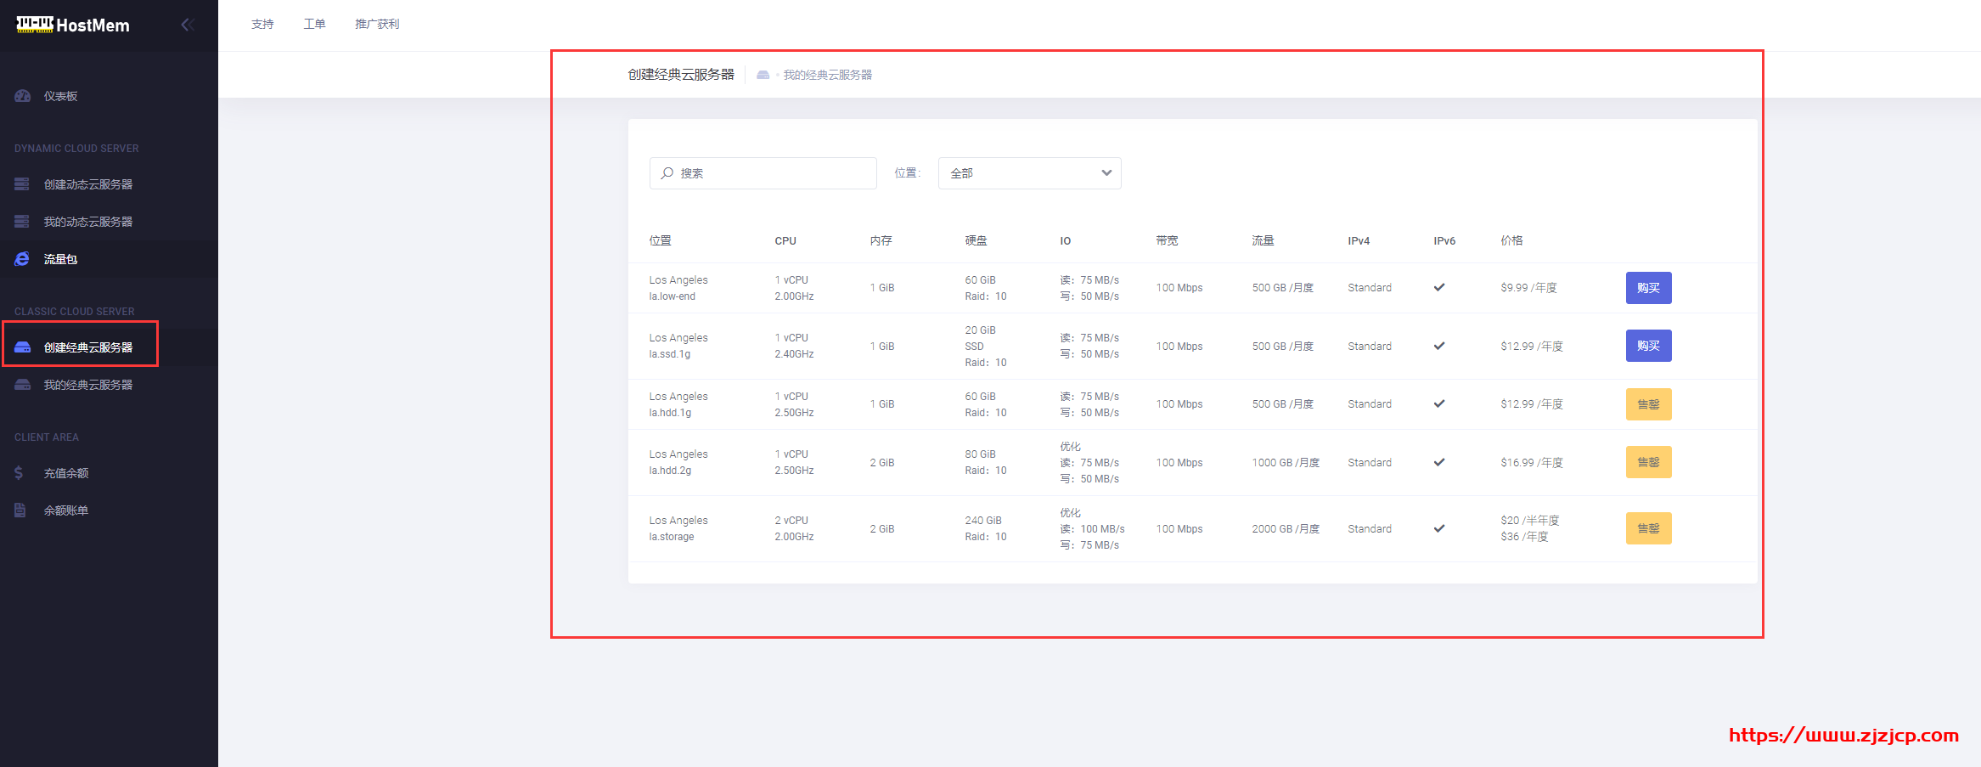This screenshot has height=767, width=1981.
Task: Click the 创建经典云服务器 page title
Action: 681,75
